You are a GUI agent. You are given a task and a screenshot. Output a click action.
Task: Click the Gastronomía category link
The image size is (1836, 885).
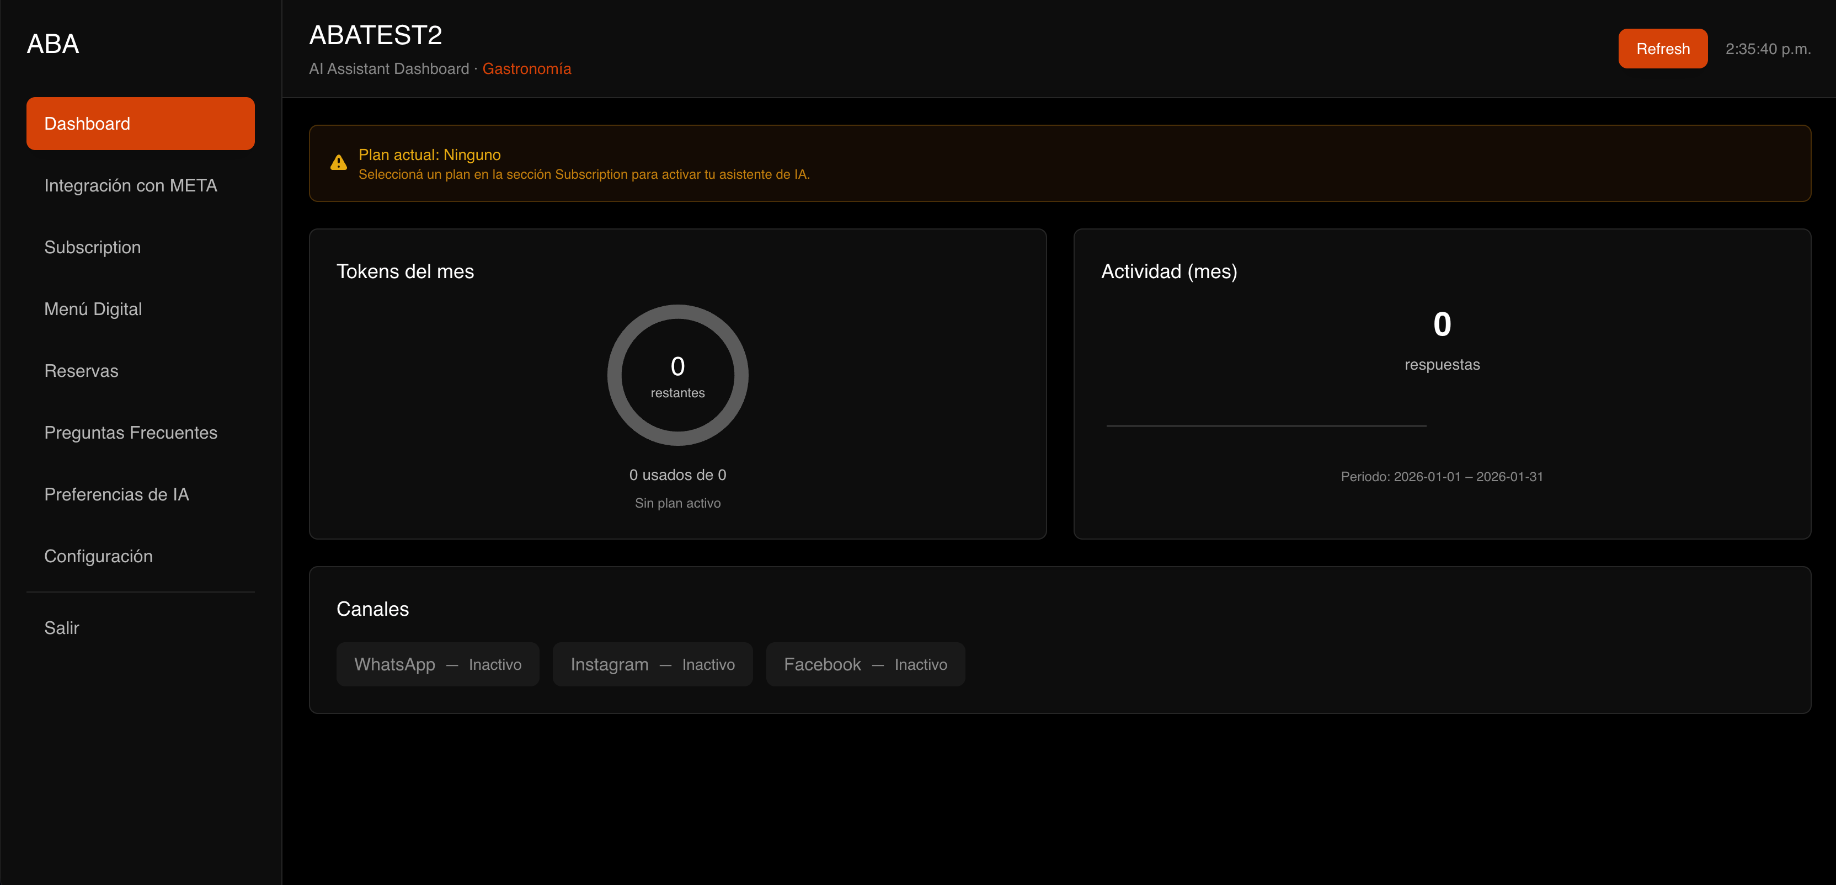tap(527, 69)
